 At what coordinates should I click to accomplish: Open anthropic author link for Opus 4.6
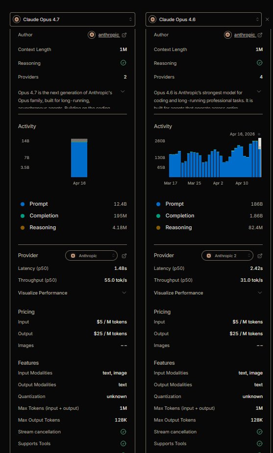pyautogui.click(x=245, y=35)
